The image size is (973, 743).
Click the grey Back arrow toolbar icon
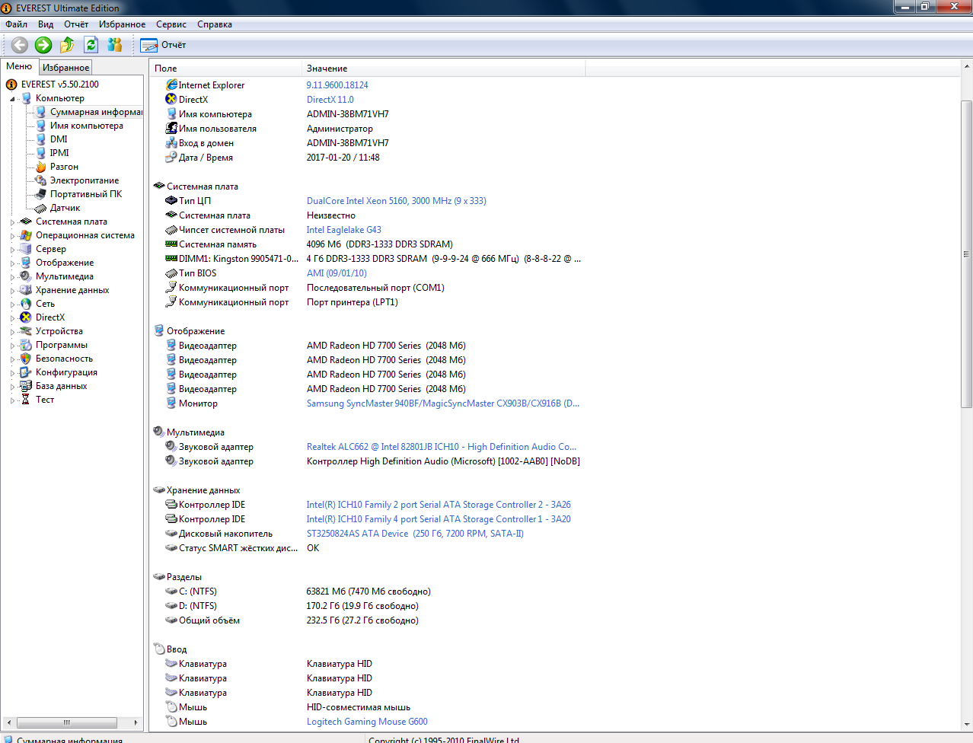coord(20,45)
